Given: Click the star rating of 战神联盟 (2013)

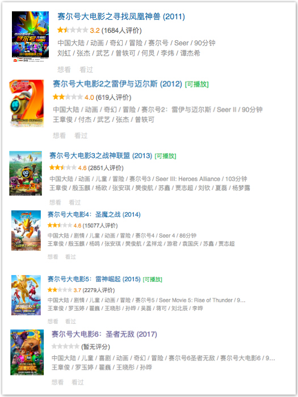Looking at the screenshot, I should point(63,168).
